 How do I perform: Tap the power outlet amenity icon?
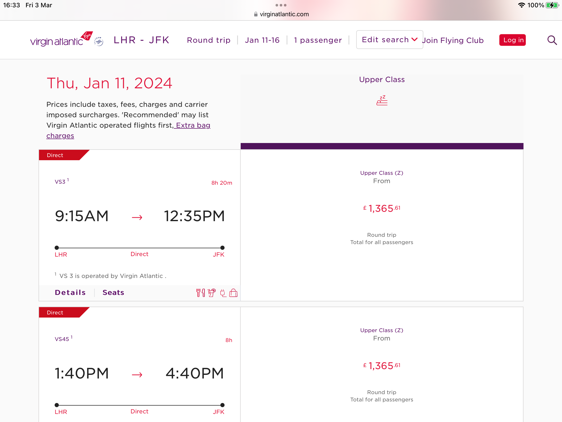223,293
